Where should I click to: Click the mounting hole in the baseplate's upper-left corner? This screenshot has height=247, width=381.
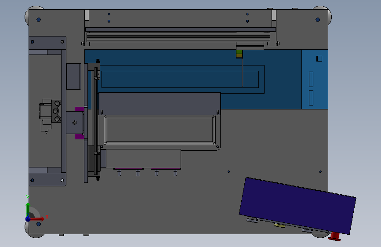pyautogui.click(x=39, y=20)
